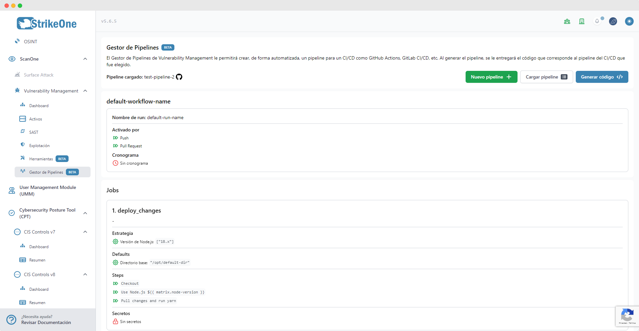
Task: Click Nuevo pipeline button
Action: tap(491, 77)
